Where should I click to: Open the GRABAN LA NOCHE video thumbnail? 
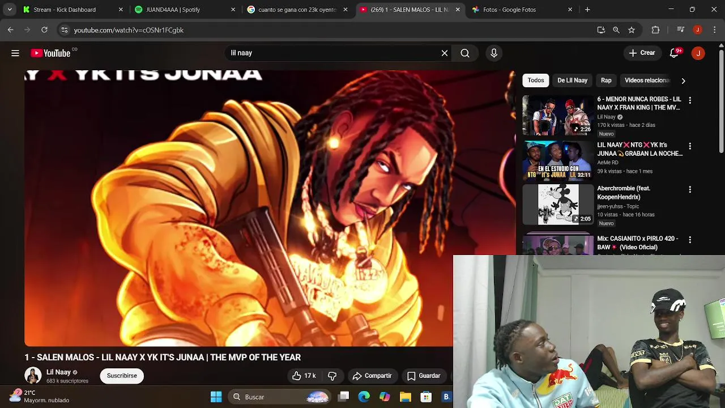(558, 160)
